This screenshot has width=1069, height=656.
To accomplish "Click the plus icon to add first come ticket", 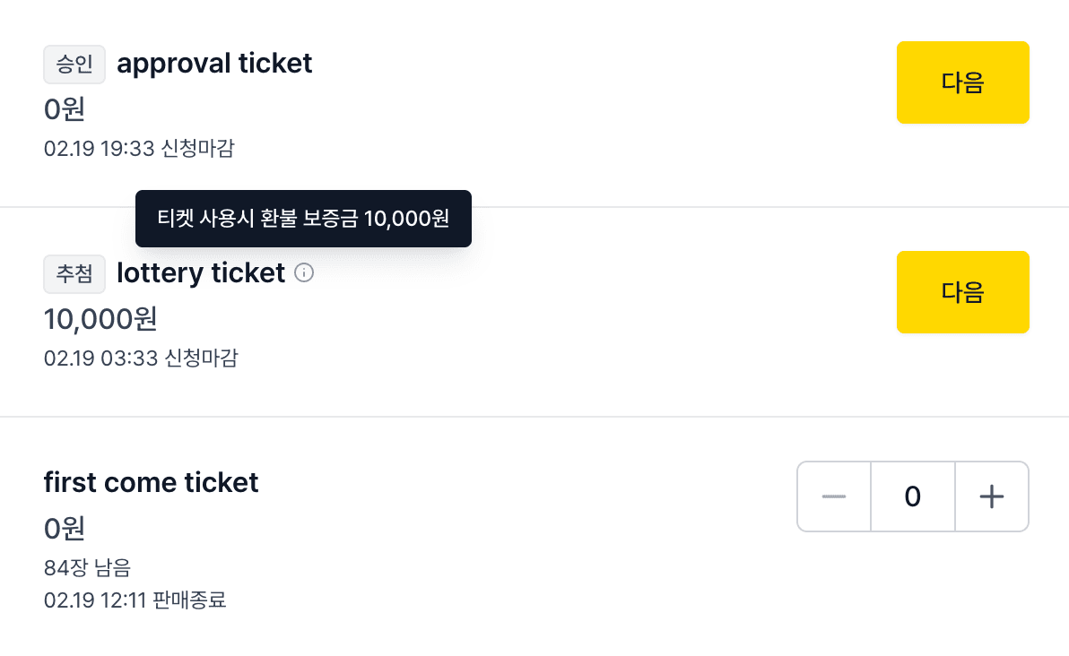I will coord(992,496).
